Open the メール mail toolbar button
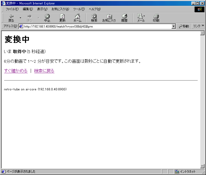206x175 pixels. click(x=141, y=18)
